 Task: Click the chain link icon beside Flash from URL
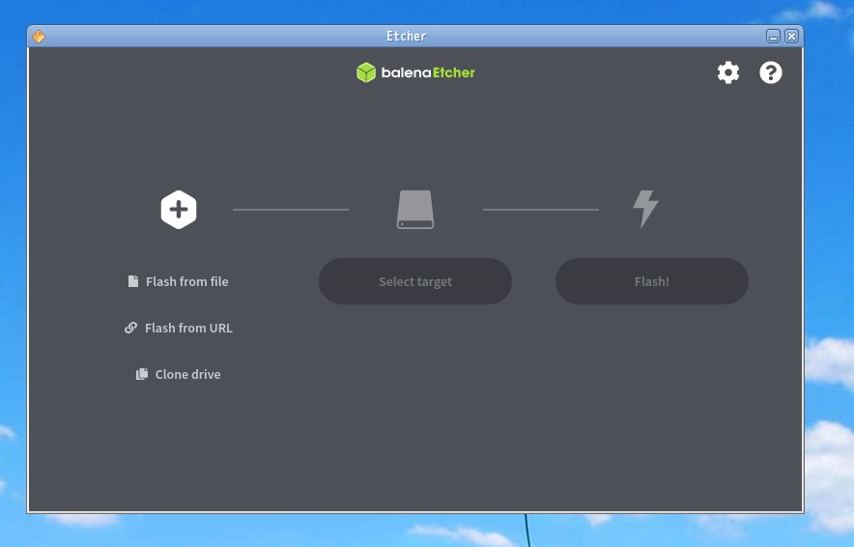pos(131,328)
